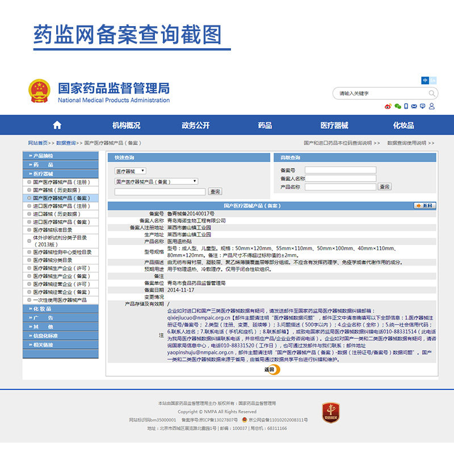Open the 医疗器械 category dropdown
This screenshot has width=454, height=454.
point(131,171)
